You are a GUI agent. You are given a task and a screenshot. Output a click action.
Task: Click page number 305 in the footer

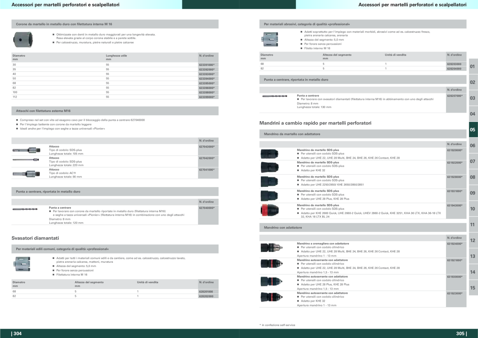(461, 334)
